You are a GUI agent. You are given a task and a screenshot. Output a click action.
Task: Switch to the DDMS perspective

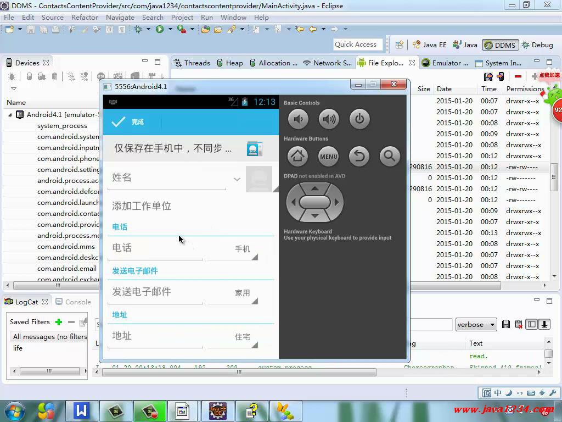coord(499,45)
